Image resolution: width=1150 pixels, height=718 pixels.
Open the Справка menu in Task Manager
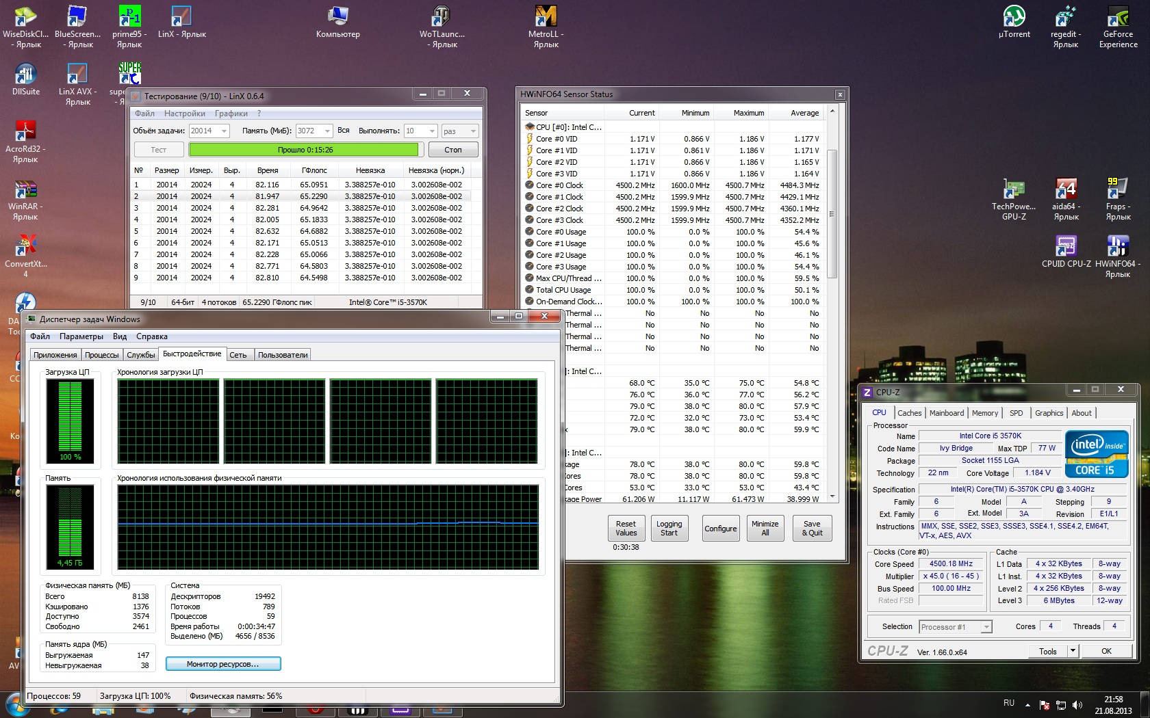[152, 336]
